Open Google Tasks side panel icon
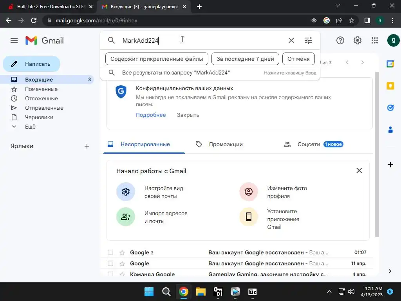 point(390,108)
